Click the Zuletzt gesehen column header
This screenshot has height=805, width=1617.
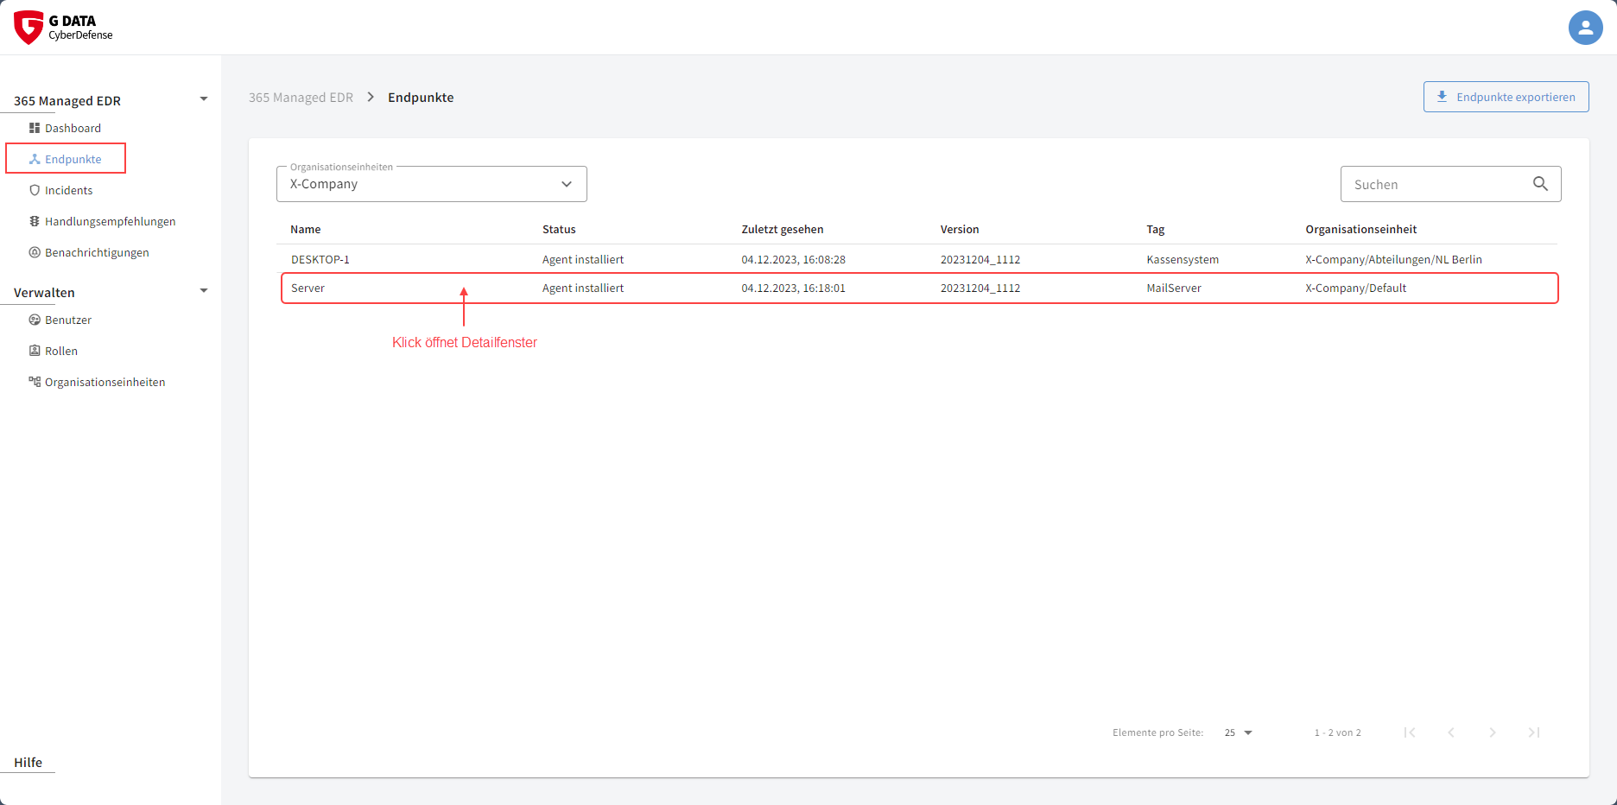coord(783,229)
